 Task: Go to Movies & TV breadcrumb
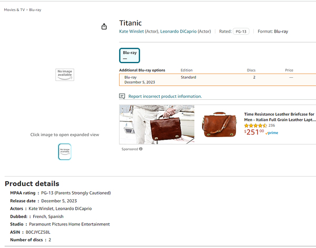click(14, 10)
